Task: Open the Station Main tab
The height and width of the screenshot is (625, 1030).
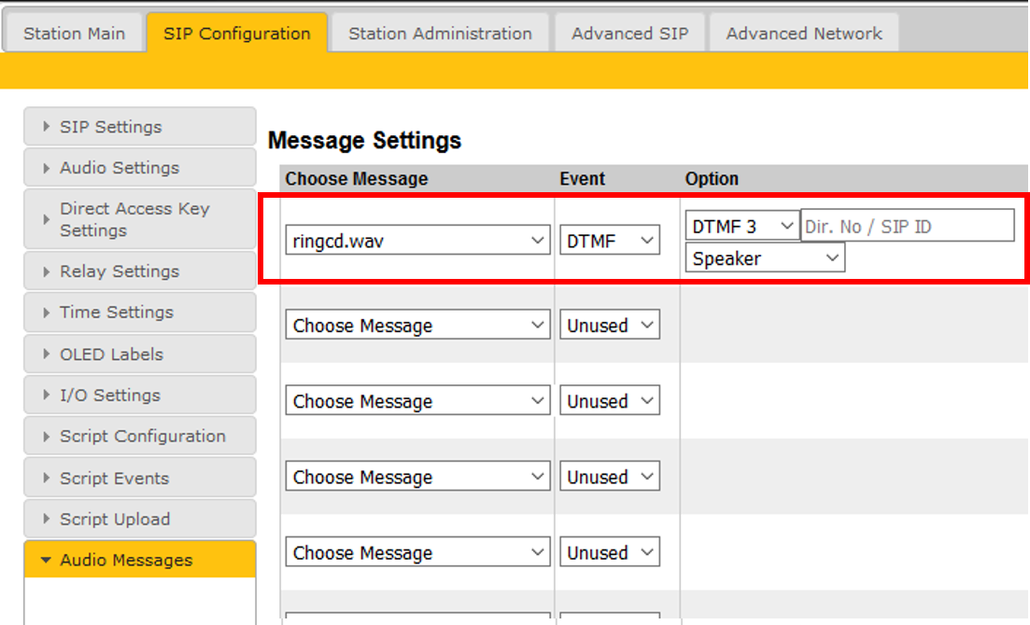Action: [74, 34]
